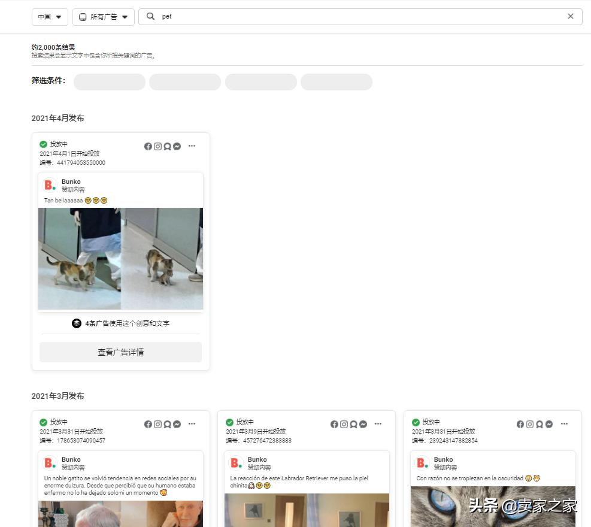
Task: Open the ellipsis options menu on the April ad
Action: click(192, 146)
